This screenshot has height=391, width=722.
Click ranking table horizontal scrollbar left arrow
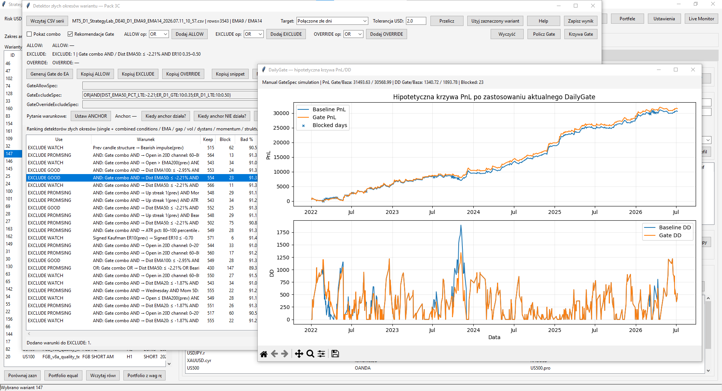point(29,333)
